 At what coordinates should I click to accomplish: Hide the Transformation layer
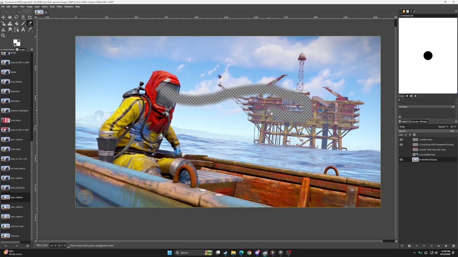pos(401,140)
